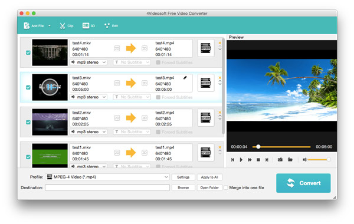Open the Add File dropdown arrow
354x224 pixels.
[x=49, y=26]
